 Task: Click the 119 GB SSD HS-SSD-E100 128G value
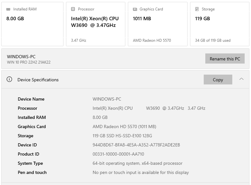point(122,136)
